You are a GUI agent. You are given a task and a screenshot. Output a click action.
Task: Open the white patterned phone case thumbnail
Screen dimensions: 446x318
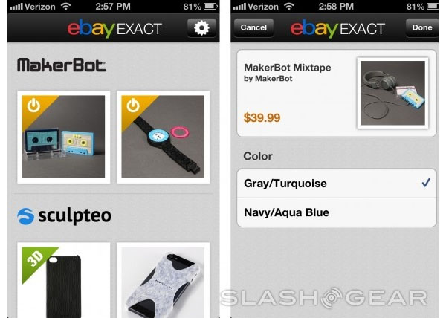(x=163, y=280)
